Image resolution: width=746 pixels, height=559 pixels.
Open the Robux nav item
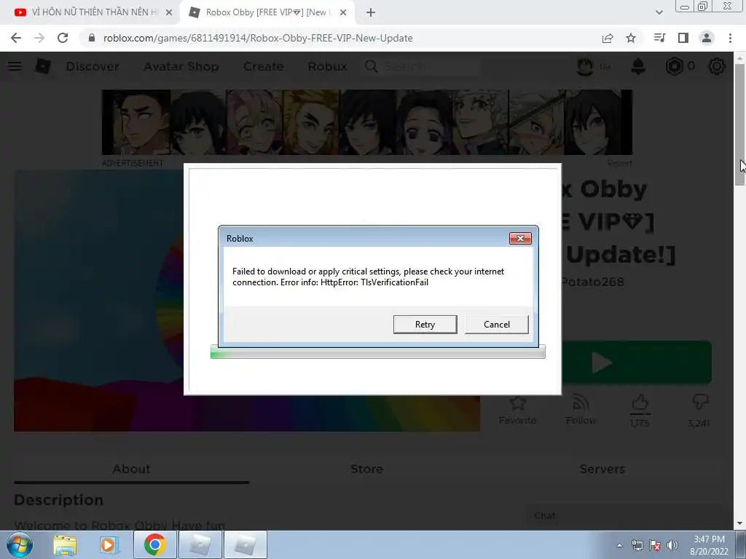327,66
